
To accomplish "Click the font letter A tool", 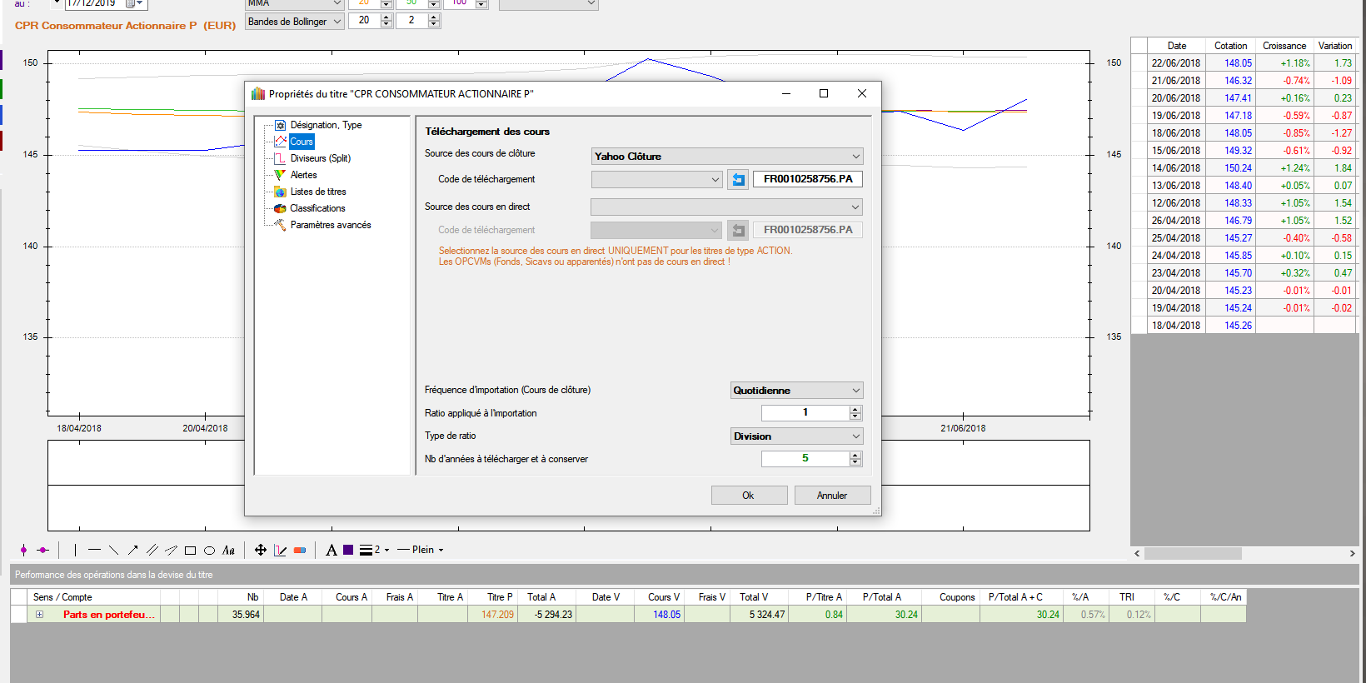I will [332, 550].
